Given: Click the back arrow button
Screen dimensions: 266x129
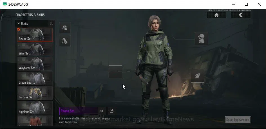Looking at the screenshot, I should [x=241, y=15].
